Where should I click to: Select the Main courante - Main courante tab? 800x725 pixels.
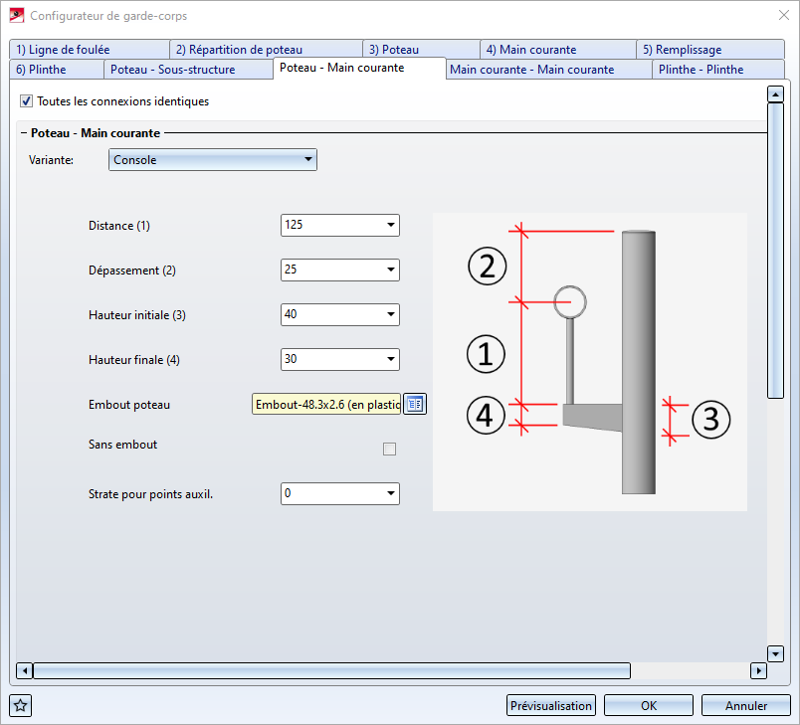pyautogui.click(x=549, y=70)
